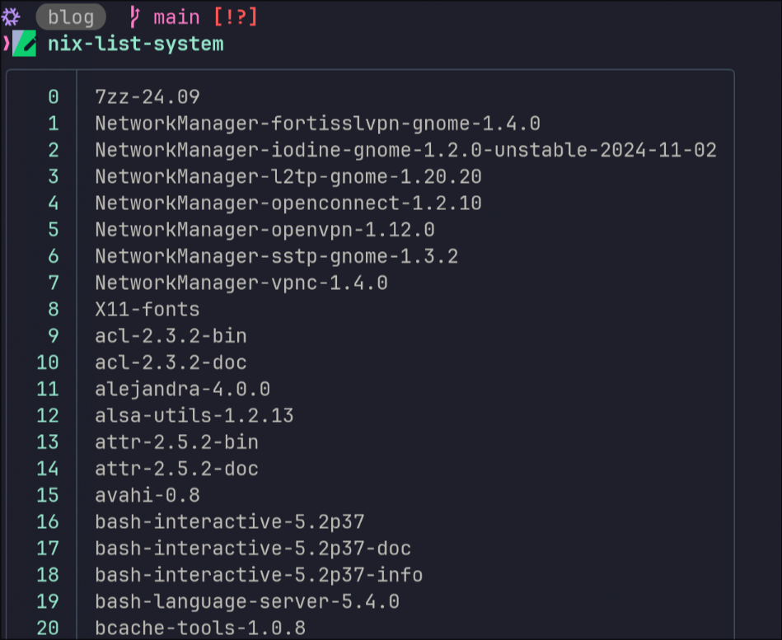Click avahi-0.8 in the table

(148, 496)
